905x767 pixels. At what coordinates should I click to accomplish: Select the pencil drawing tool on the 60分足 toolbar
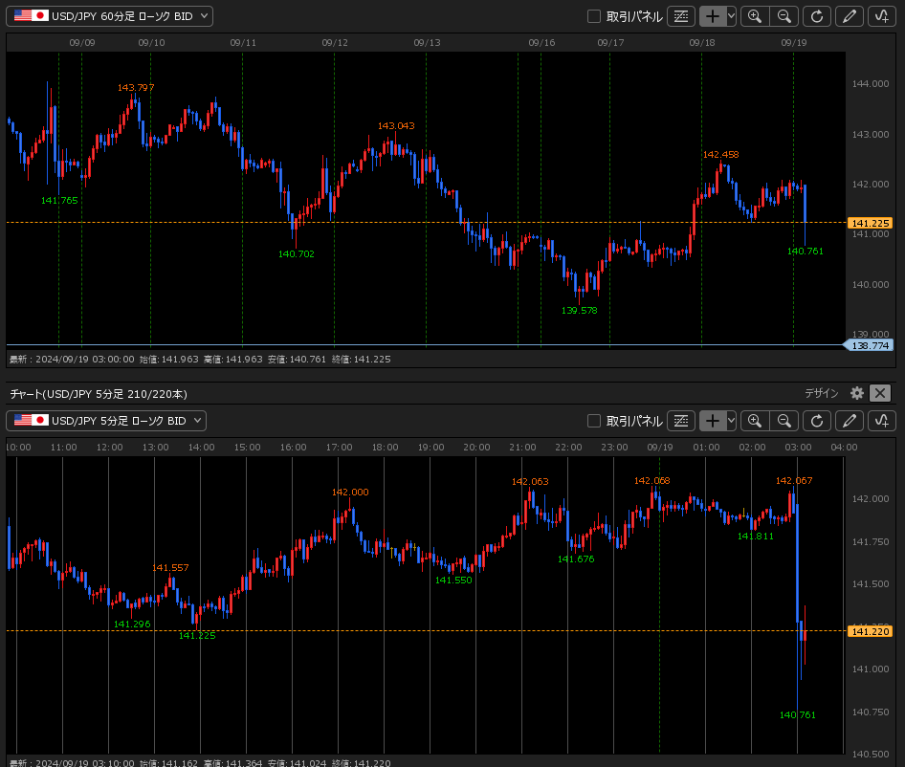click(849, 16)
